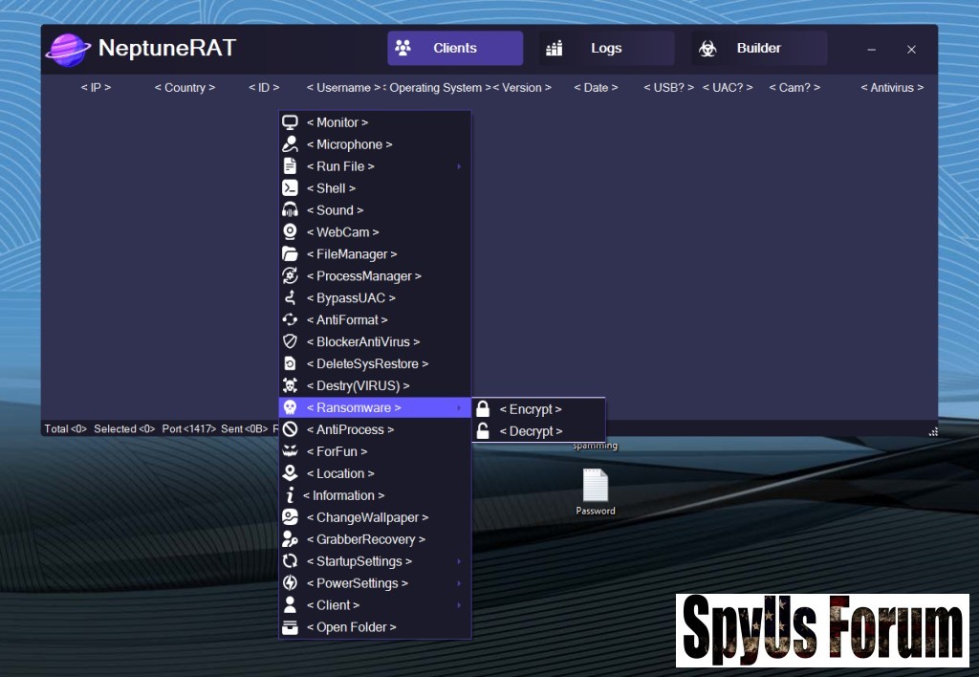Click the ChangeWallpaper icon
The image size is (979, 677).
[x=290, y=517]
